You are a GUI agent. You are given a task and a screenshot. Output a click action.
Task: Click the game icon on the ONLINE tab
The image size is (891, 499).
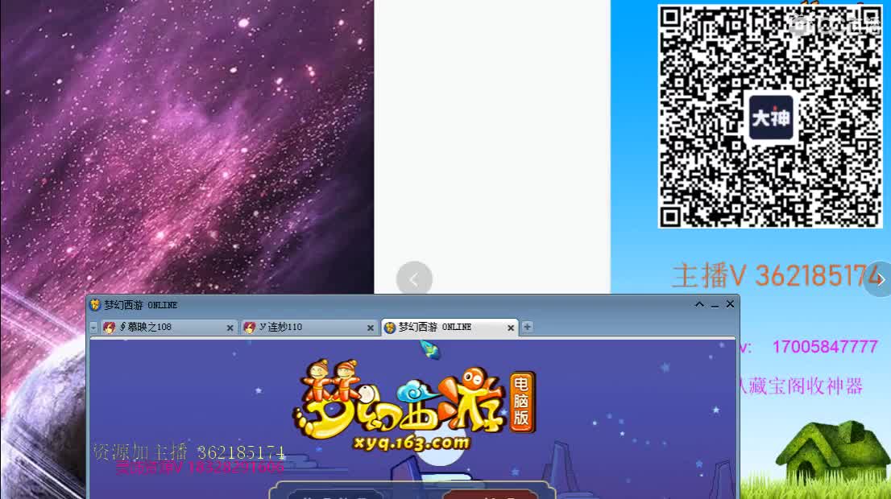point(390,327)
